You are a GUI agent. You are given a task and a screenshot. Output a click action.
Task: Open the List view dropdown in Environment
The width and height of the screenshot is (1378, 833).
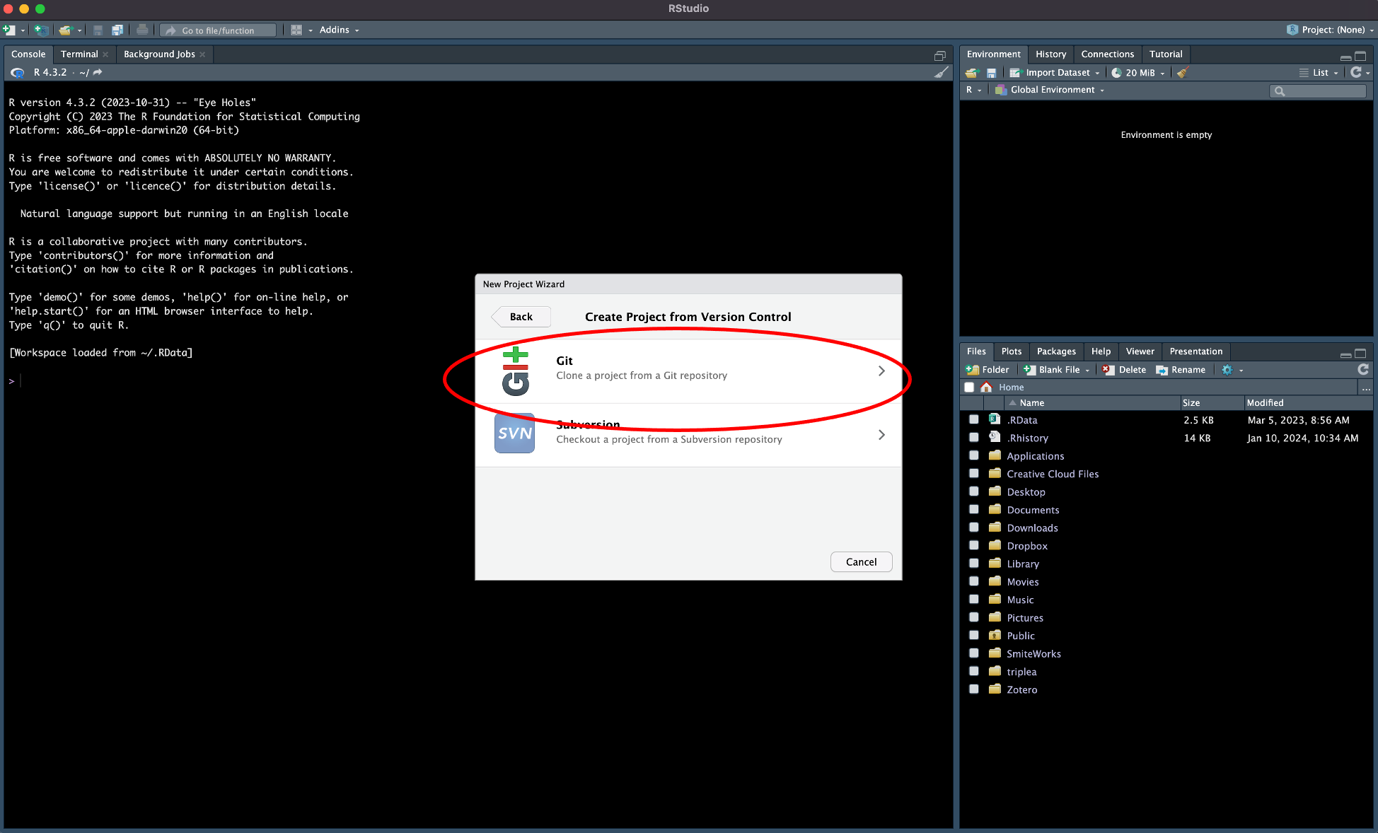[x=1319, y=72]
